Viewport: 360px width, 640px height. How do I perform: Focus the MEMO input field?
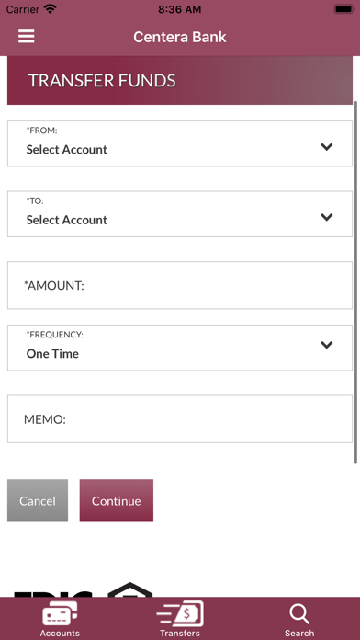click(x=180, y=419)
